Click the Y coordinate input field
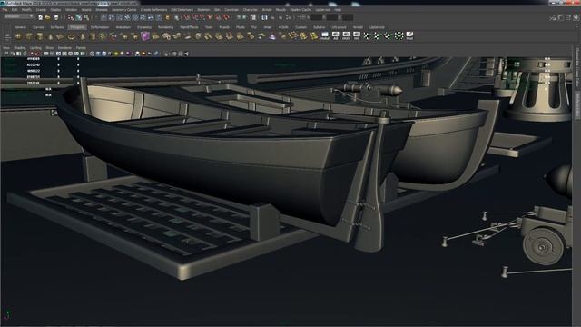Screen dimensions: 581x327 (332, 17)
